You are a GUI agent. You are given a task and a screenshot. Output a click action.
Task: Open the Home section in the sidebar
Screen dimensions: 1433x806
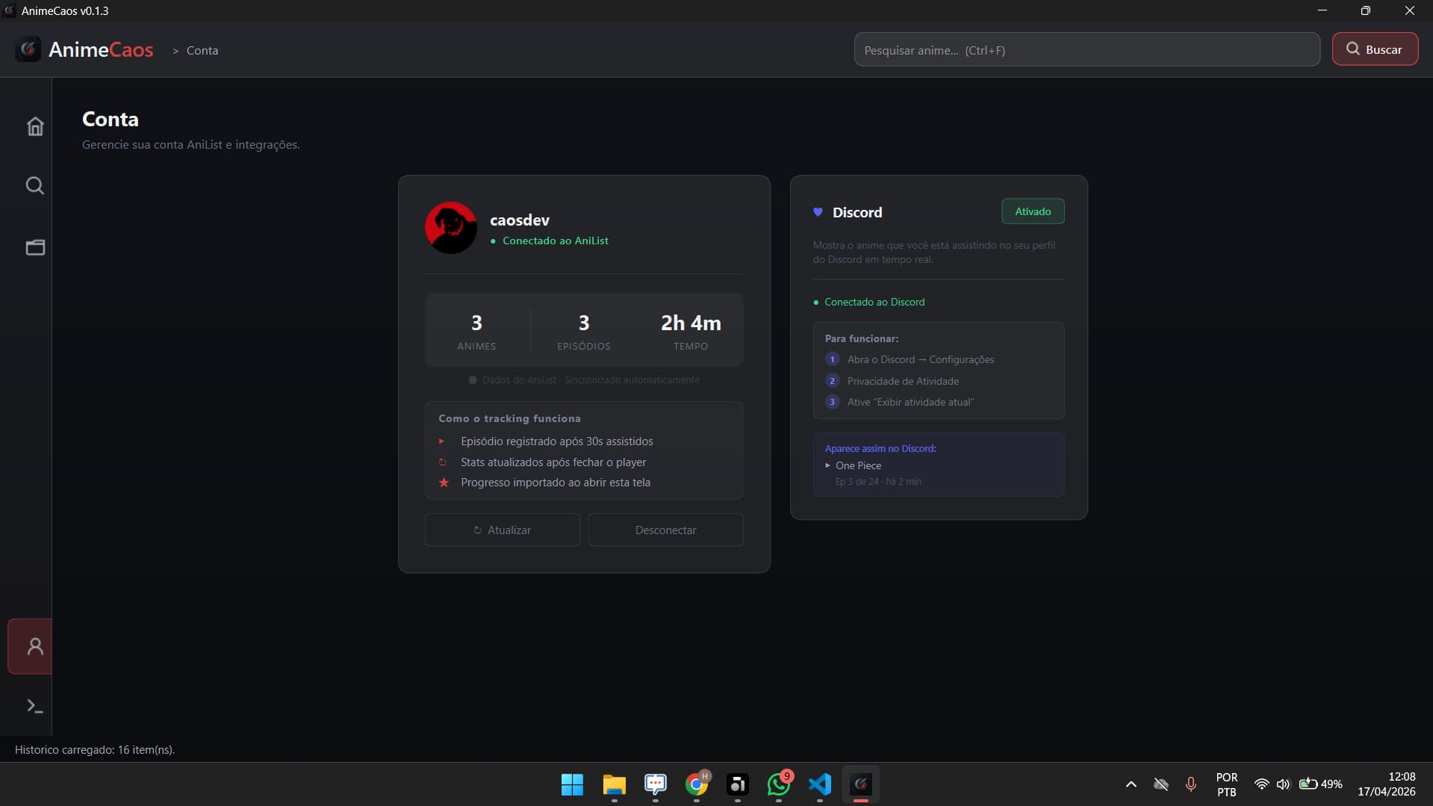(x=35, y=125)
